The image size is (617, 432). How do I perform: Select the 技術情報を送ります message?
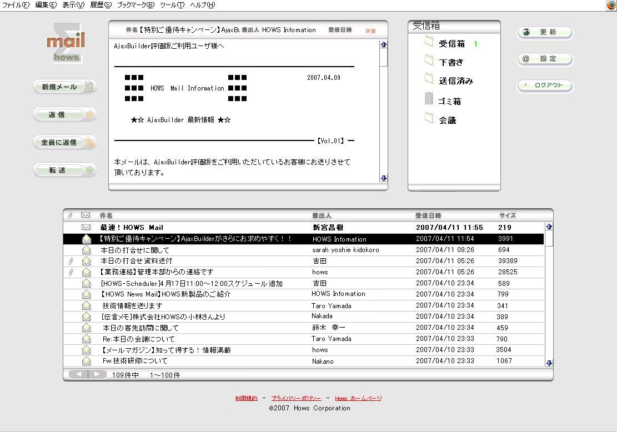(x=303, y=305)
